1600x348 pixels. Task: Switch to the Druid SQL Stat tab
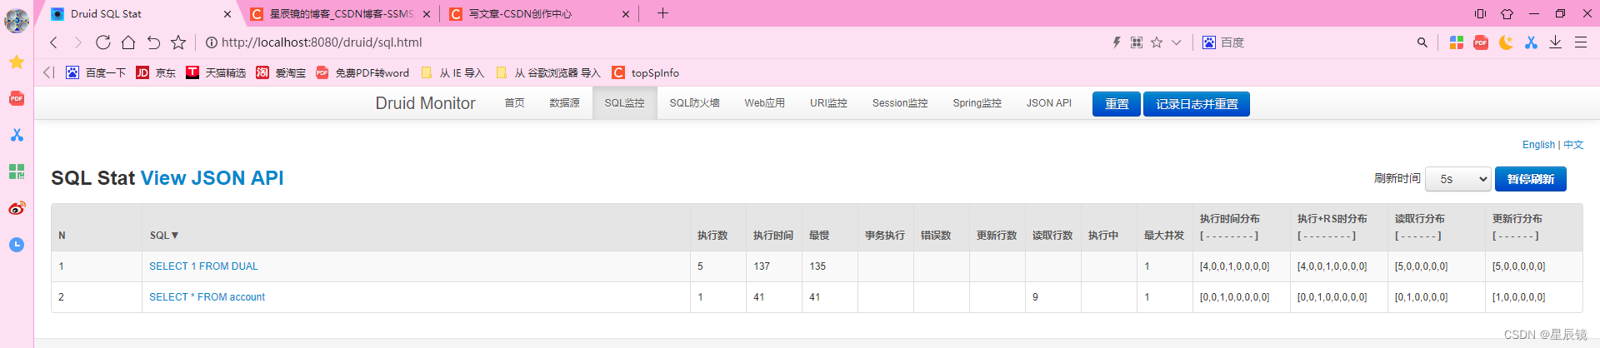[138, 14]
